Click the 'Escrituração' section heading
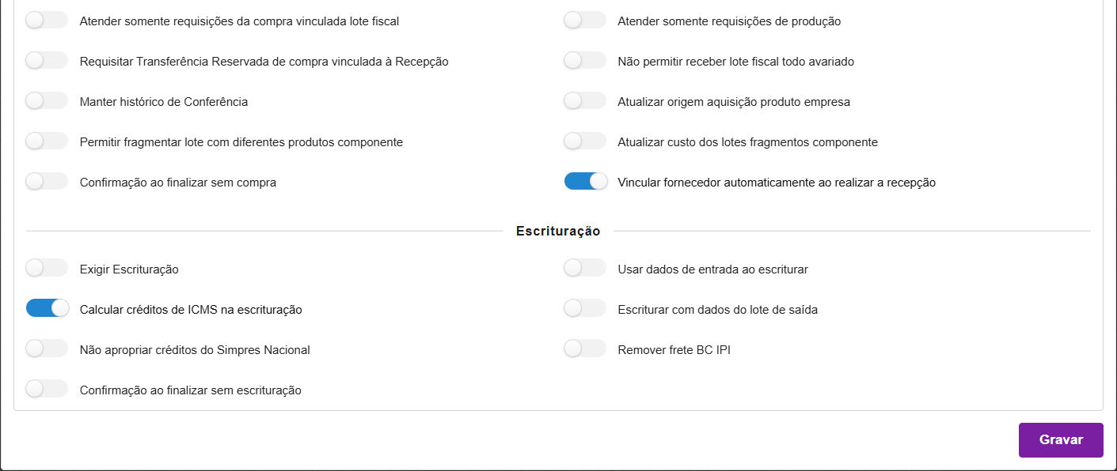This screenshot has width=1117, height=471. (x=558, y=232)
